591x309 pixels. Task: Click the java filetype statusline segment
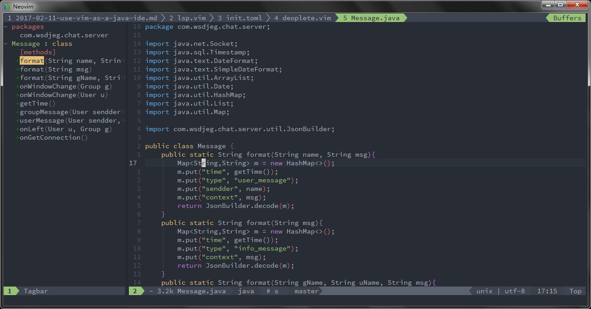[x=246, y=291]
